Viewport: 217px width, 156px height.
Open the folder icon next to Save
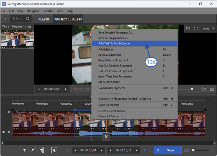coord(186,150)
